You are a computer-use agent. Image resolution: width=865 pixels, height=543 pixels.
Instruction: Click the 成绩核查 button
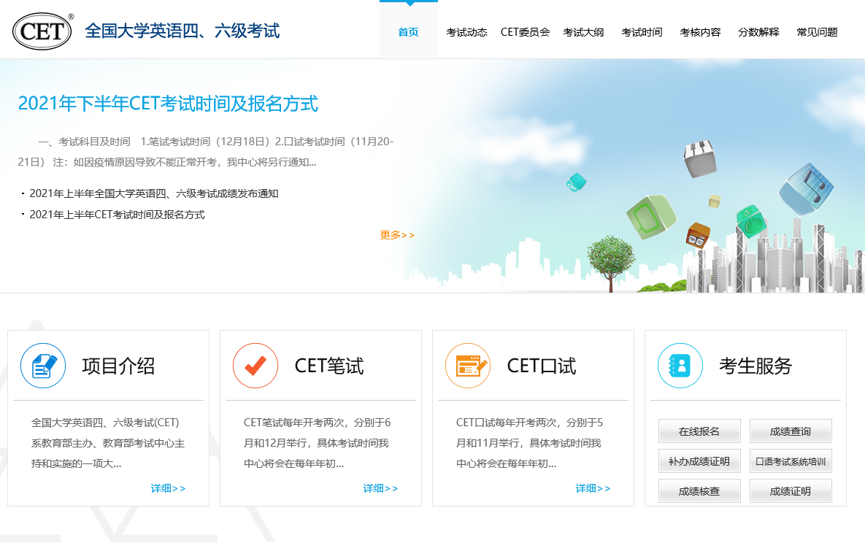tap(699, 491)
